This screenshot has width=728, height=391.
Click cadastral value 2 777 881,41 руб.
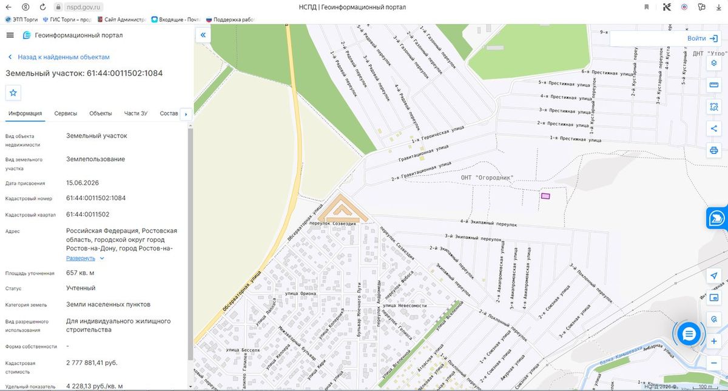(x=92, y=363)
